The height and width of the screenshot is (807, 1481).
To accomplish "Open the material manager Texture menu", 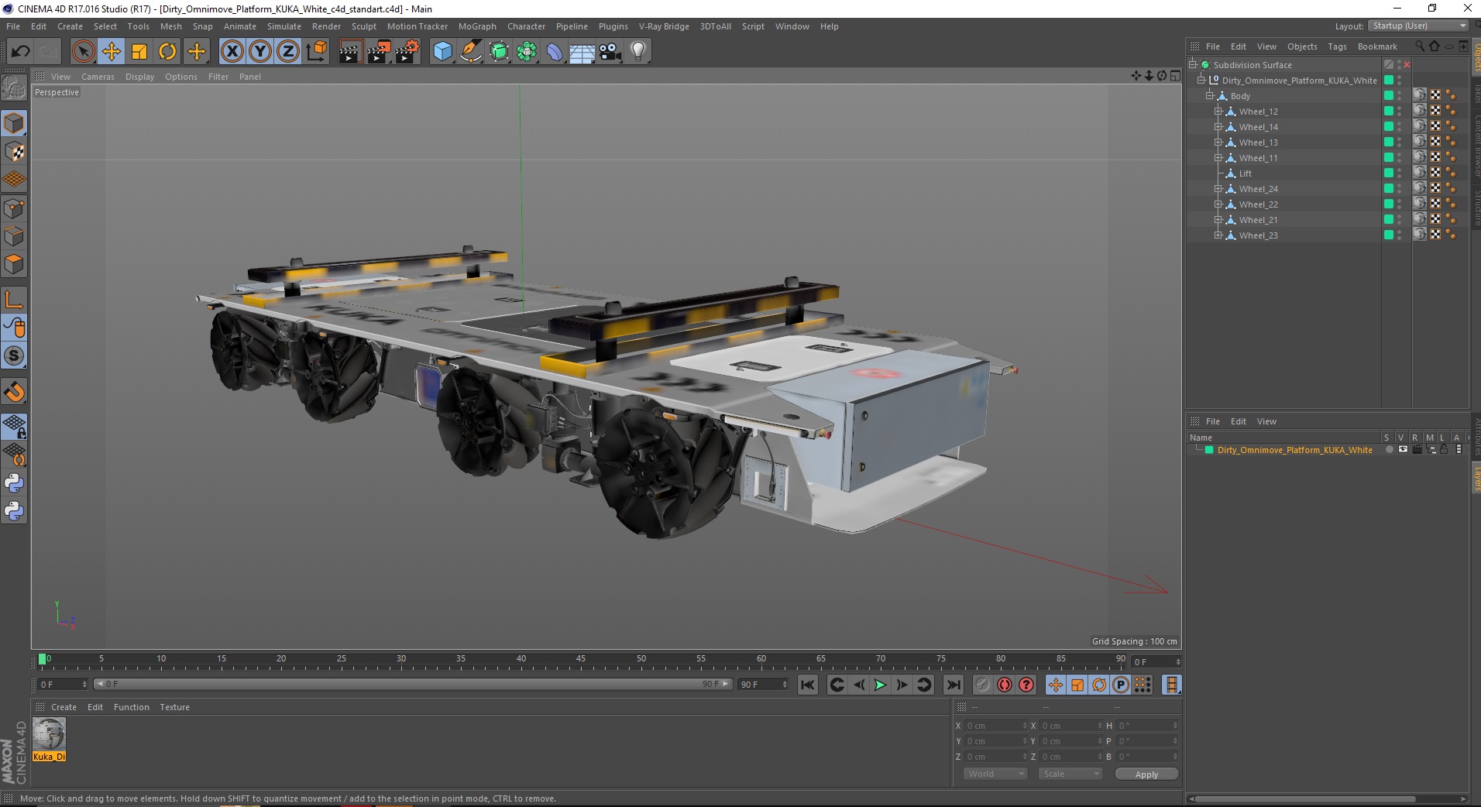I will point(174,707).
